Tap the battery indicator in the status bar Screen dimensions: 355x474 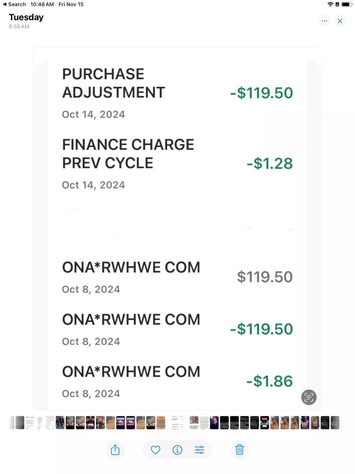click(x=346, y=4)
